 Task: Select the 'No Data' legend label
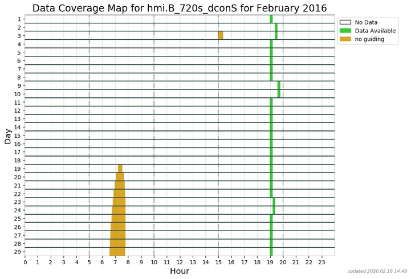(366, 22)
